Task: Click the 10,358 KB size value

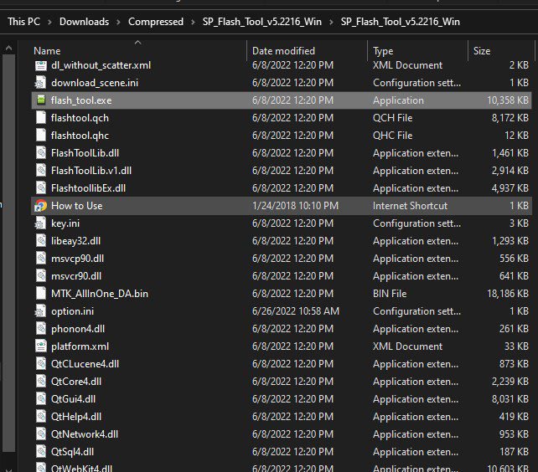Action: pos(508,100)
